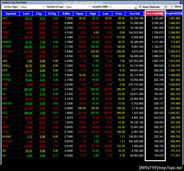Select the PTTEP symbol

point(6,47)
